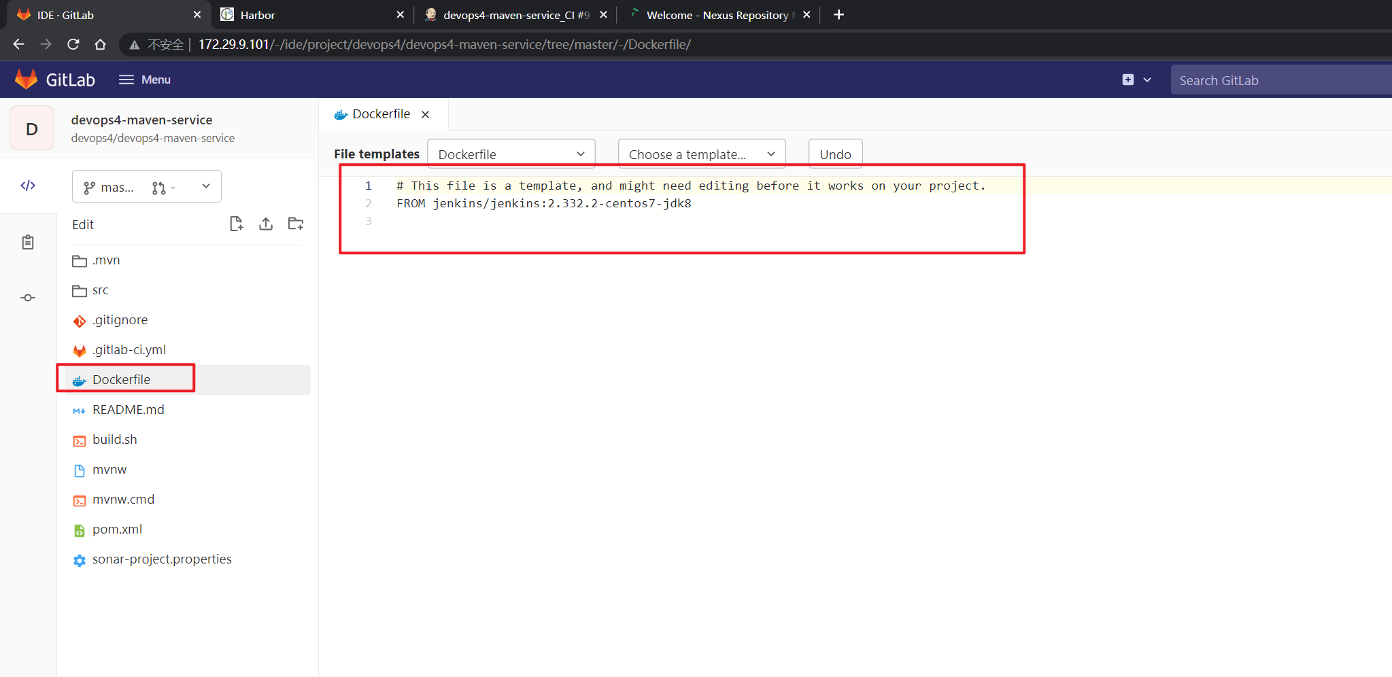Click the GitLab icon beside .gitlab-ci.yml
Viewport: 1392px width, 677px height.
click(80, 351)
